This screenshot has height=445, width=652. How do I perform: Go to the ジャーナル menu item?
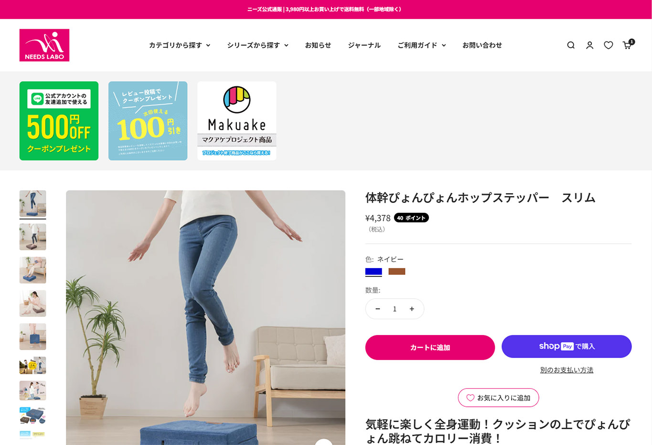(364, 45)
